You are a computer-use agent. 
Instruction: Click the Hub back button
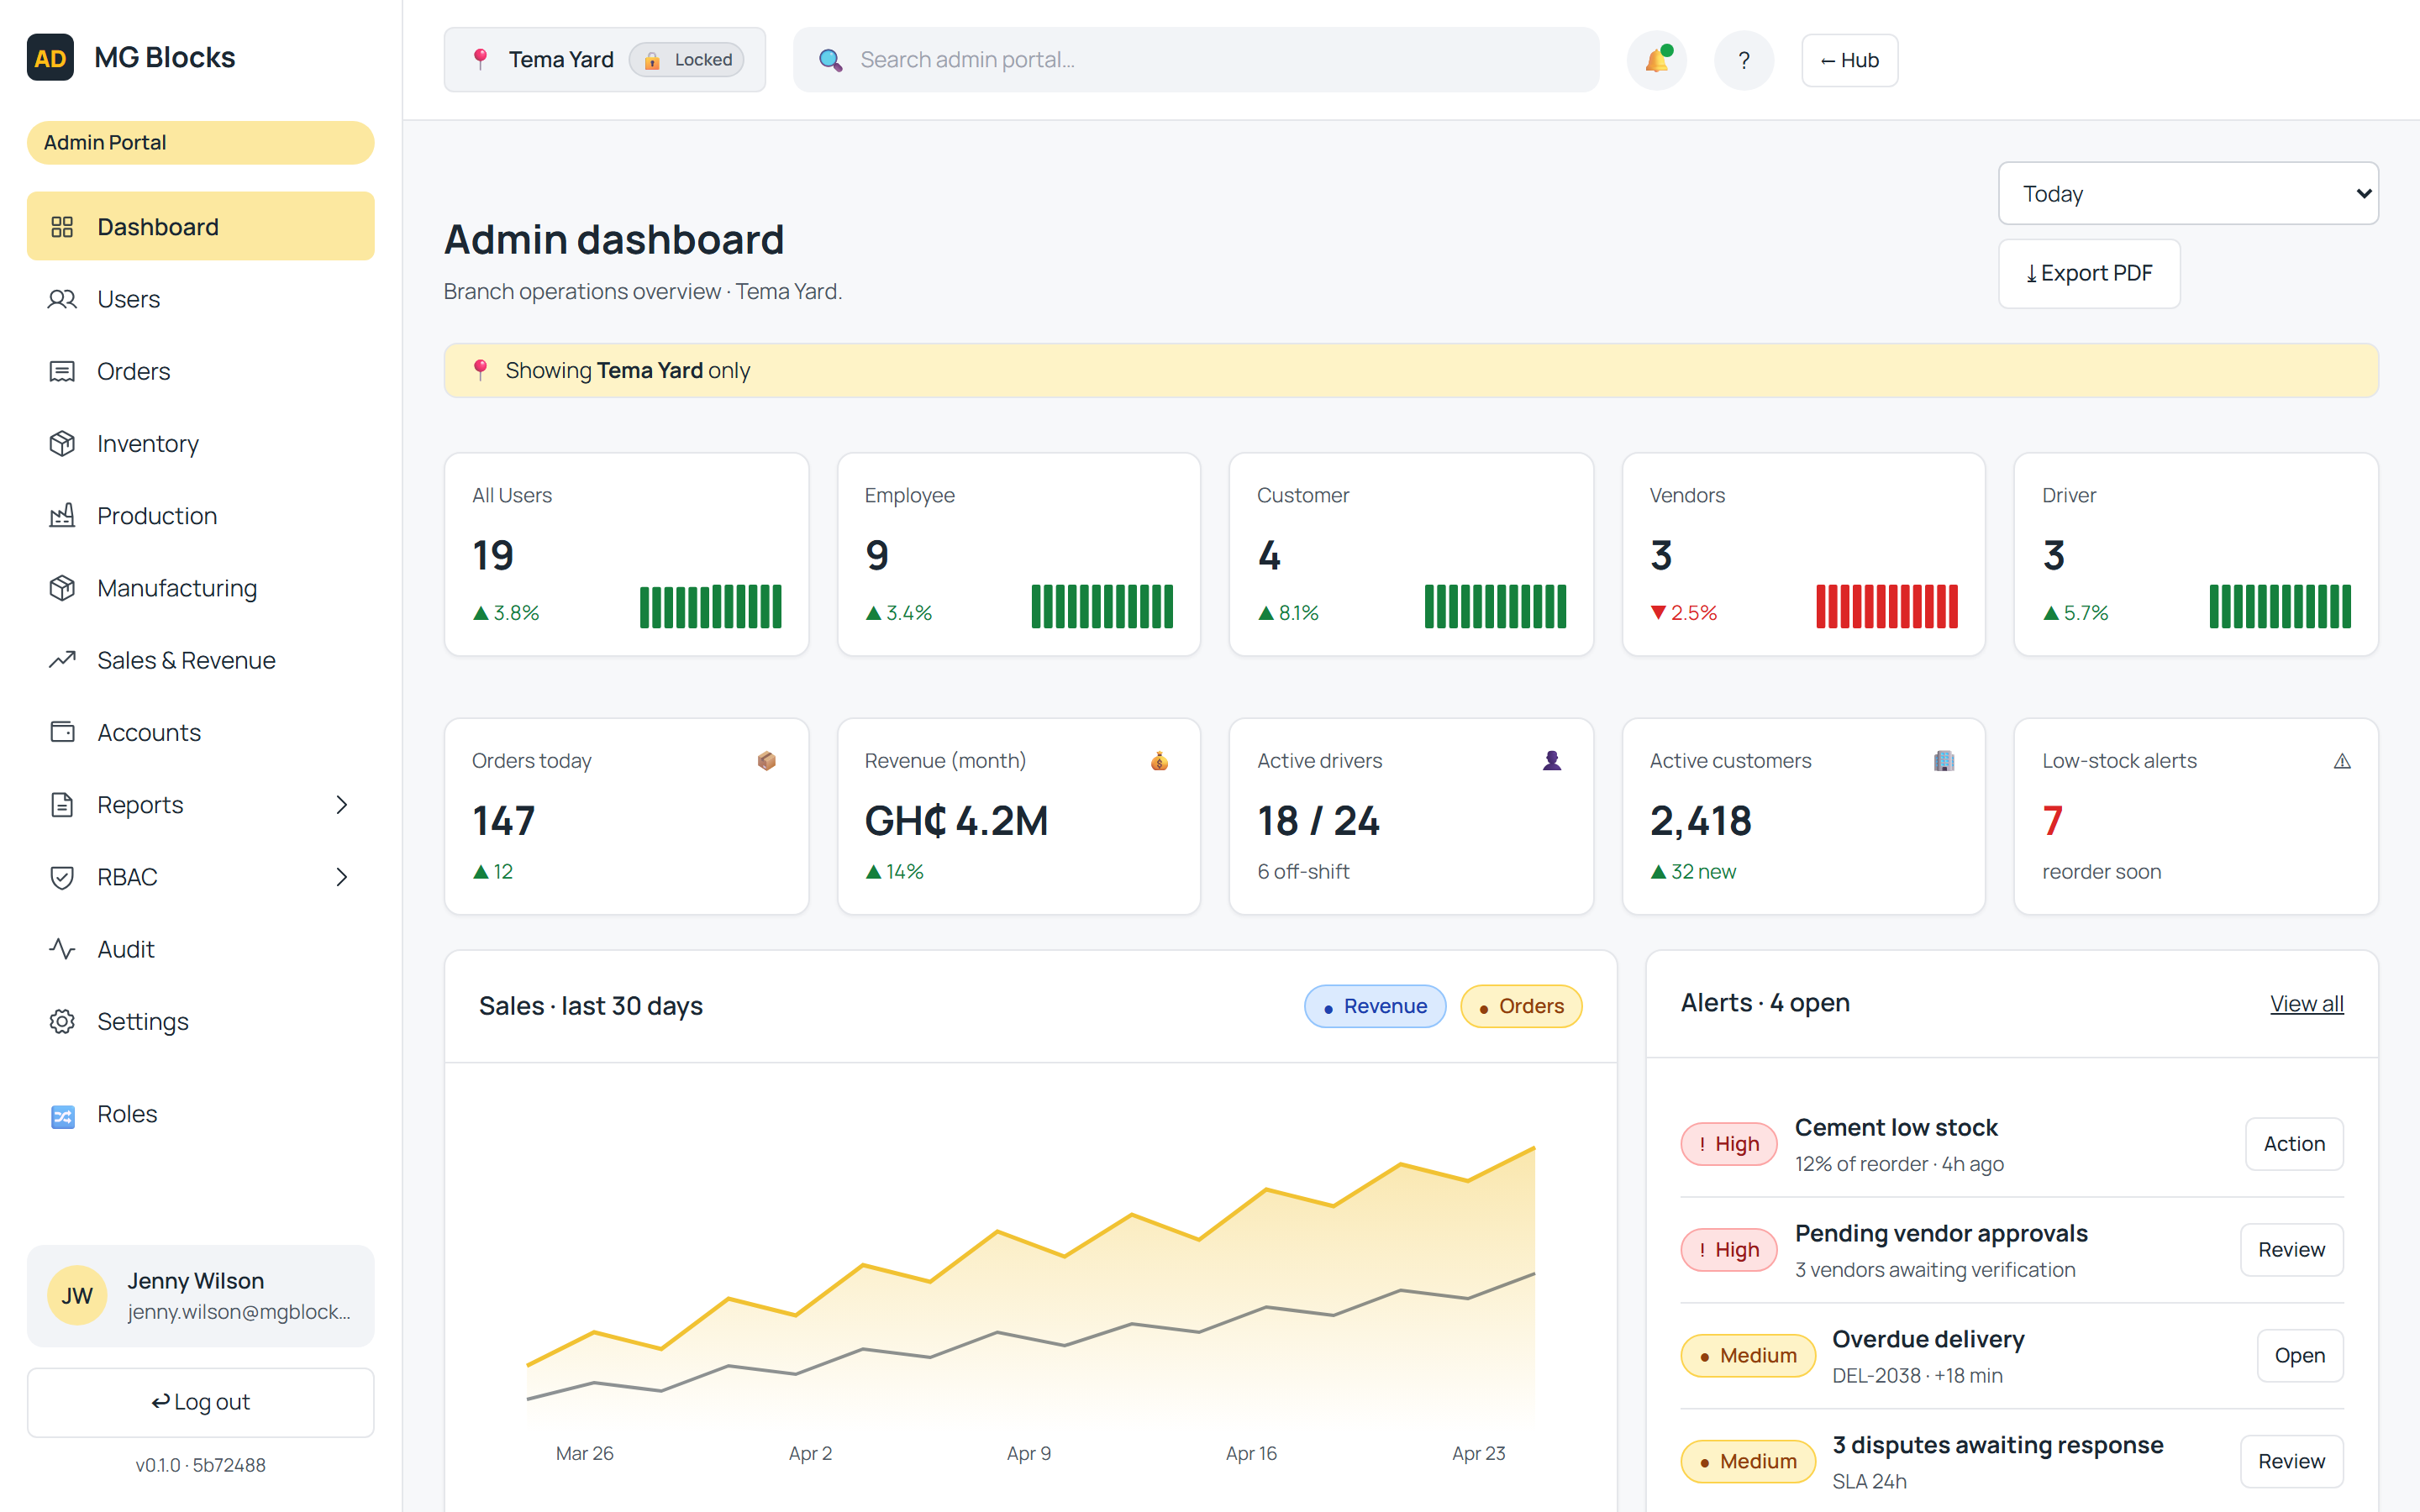(x=1850, y=60)
